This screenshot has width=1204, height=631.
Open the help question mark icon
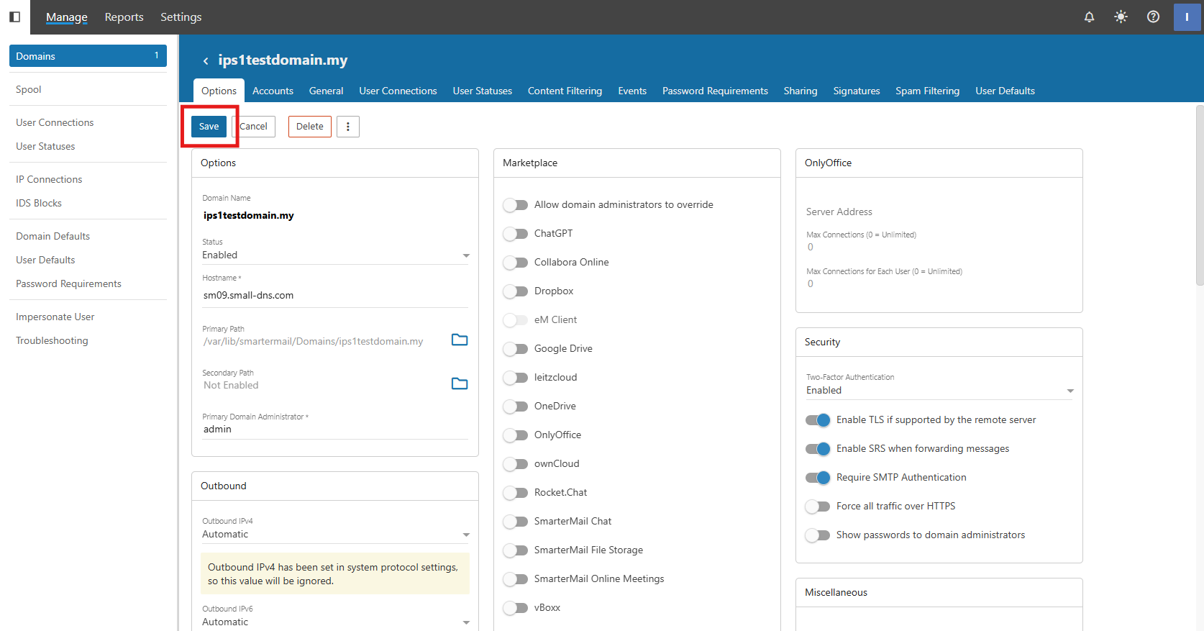(1153, 17)
